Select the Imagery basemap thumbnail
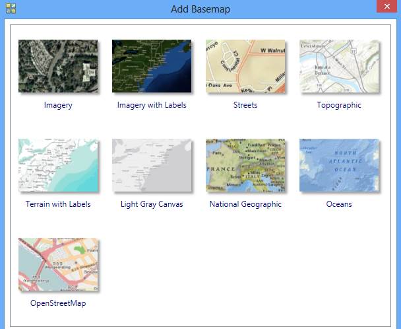 coord(58,66)
